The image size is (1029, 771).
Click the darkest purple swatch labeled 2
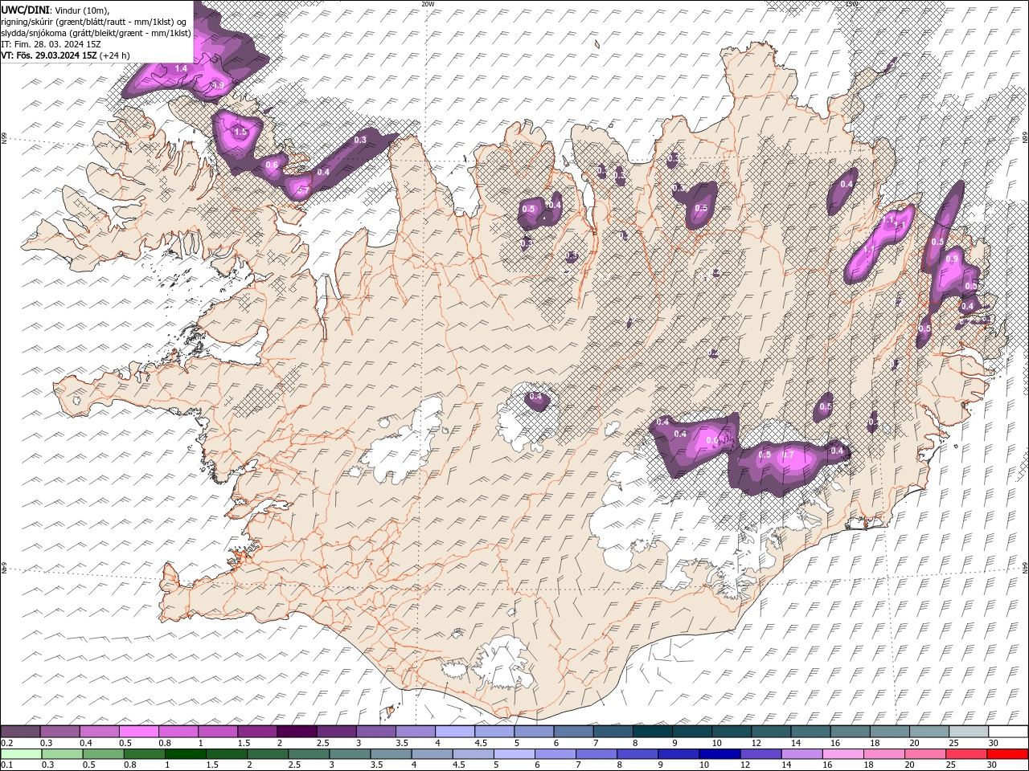pyautogui.click(x=297, y=732)
